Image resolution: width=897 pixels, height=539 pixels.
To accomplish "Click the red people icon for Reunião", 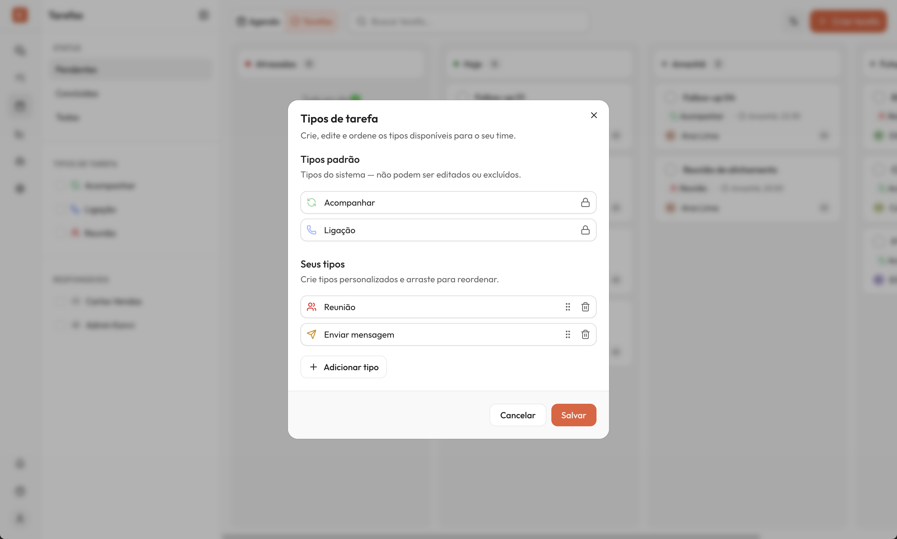I will [311, 307].
